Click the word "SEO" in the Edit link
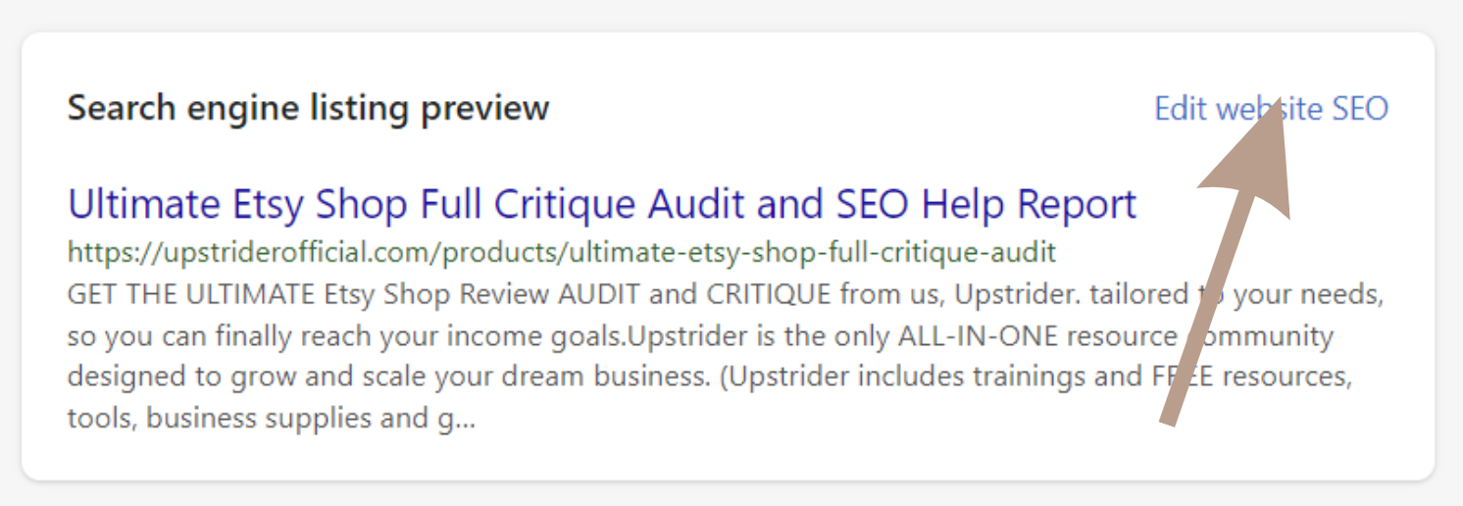This screenshot has width=1463, height=506. click(1360, 109)
